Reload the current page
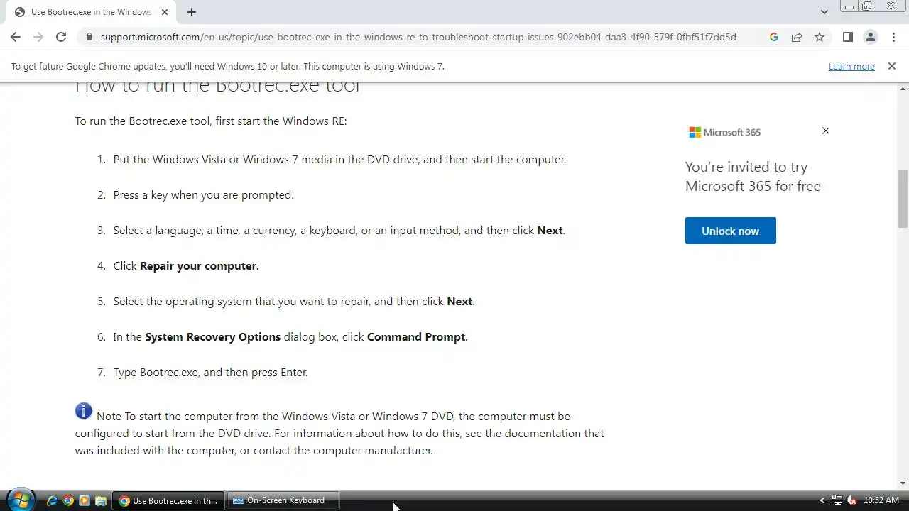This screenshot has height=511, width=909. 61,37
